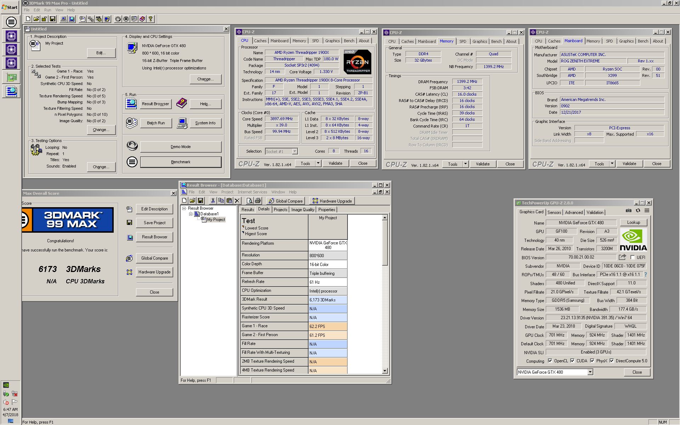
Task: Switch to Advanced tab in GPU-Z
Action: 574,212
